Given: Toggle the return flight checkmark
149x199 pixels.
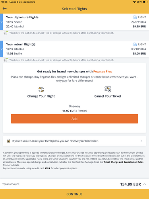Looking at the screenshot, I should coord(2,49).
